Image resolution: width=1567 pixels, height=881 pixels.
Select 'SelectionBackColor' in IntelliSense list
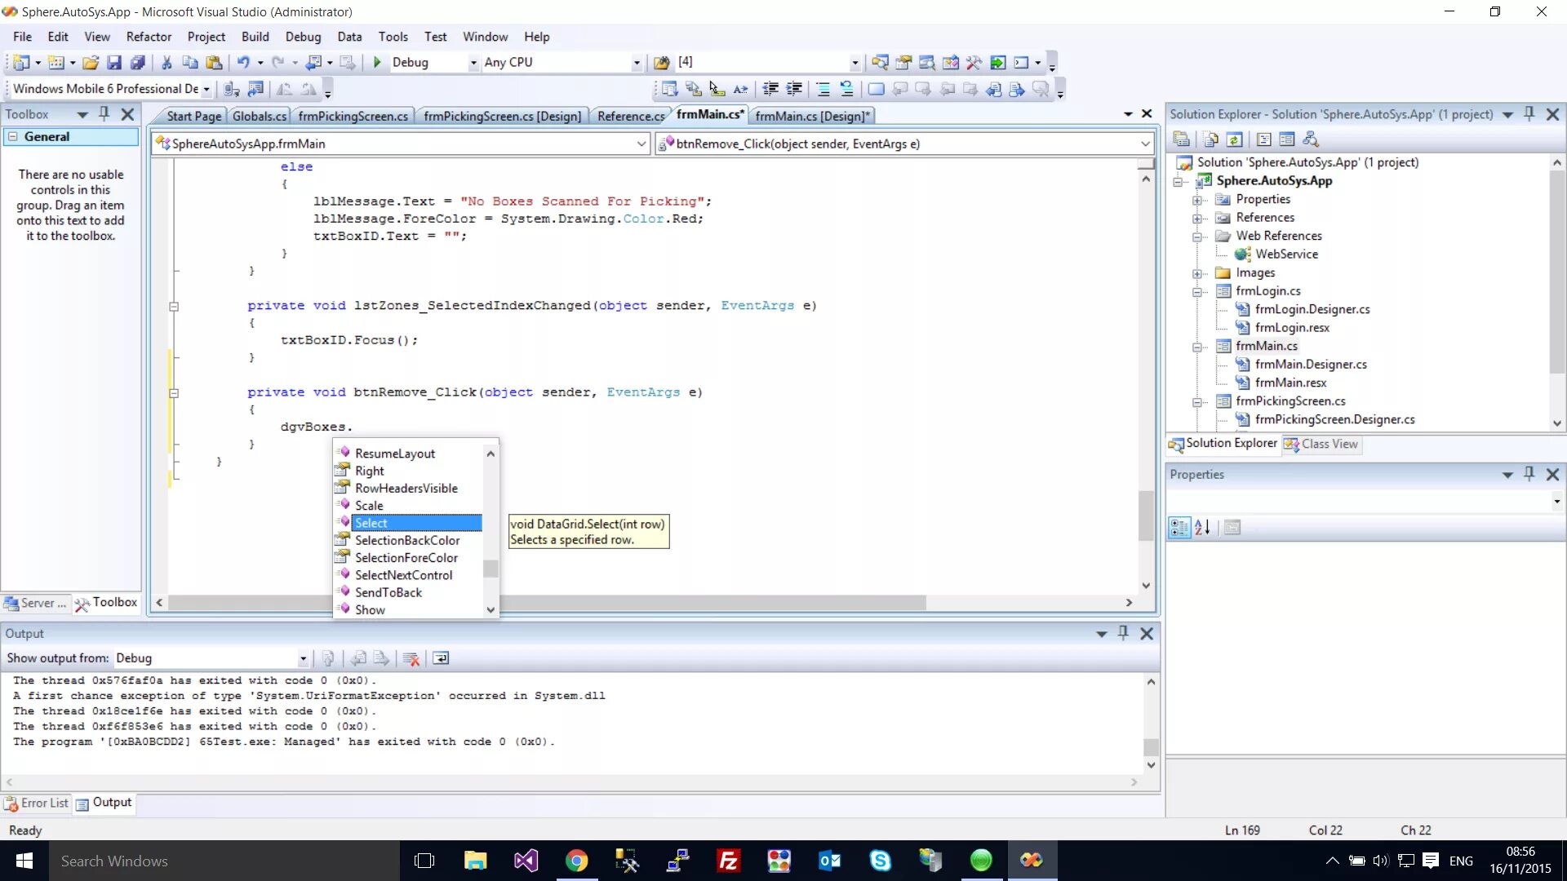[407, 541]
